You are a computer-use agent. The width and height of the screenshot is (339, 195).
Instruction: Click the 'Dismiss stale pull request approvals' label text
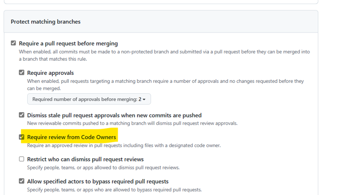coord(114,115)
